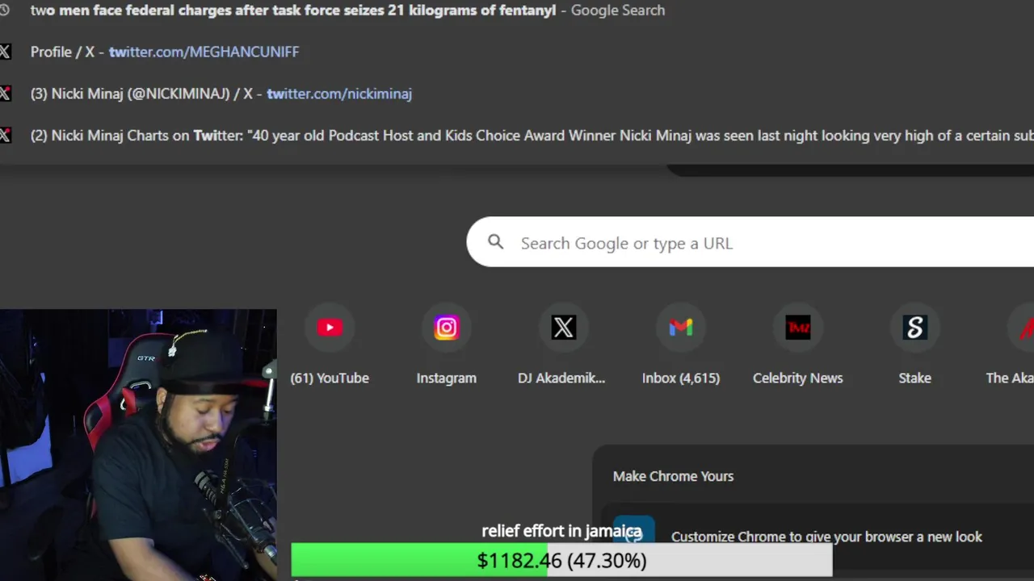Screen dimensions: 1034x581
Task: Click the X icon beside the MEGHANCUNIFF suggestion
Action: coord(5,52)
